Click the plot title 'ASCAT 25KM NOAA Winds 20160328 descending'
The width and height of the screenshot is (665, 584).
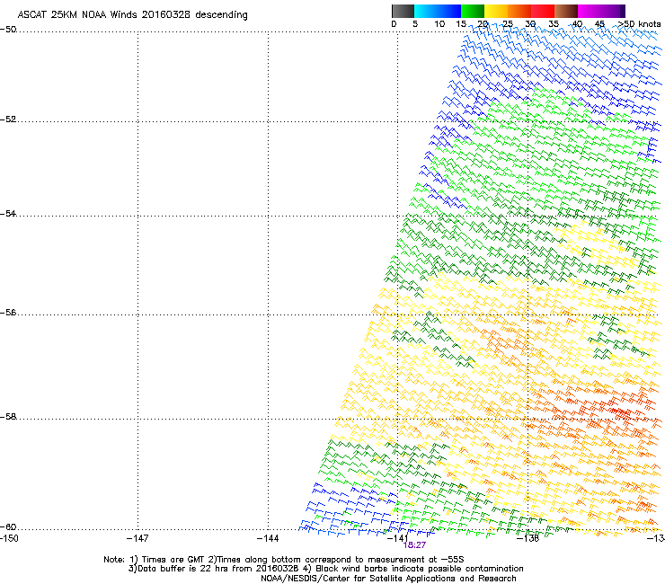[x=132, y=14]
